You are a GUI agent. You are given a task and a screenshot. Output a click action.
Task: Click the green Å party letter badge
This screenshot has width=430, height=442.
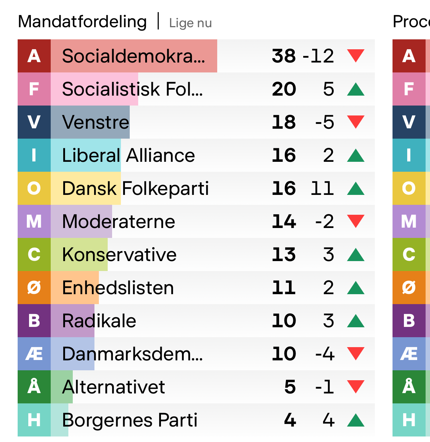tap(34, 387)
